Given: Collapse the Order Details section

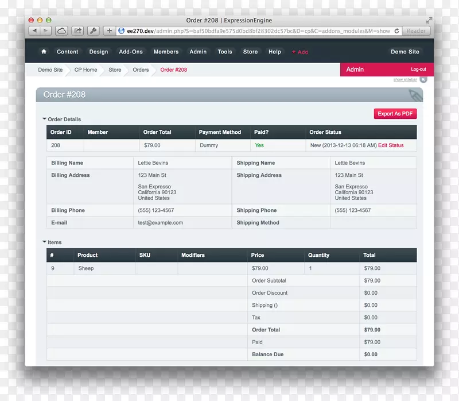Looking at the screenshot, I should tap(45, 119).
